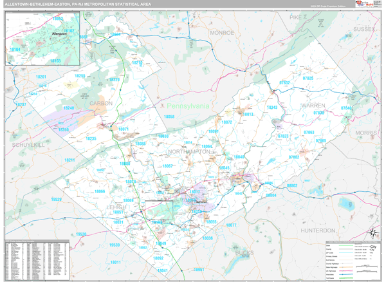Click the SUSSEX county label
Viewport: 386px width, 282px height.
364,29
